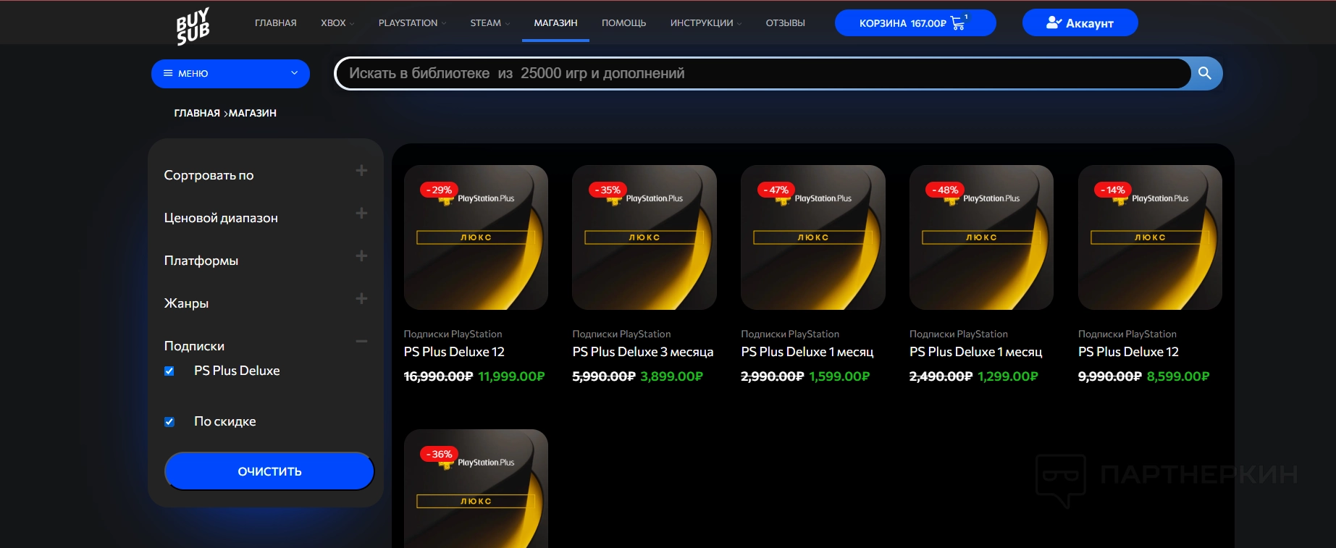1336x548 pixels.
Task: Expand the XBOX navigation dropdown
Action: (337, 23)
